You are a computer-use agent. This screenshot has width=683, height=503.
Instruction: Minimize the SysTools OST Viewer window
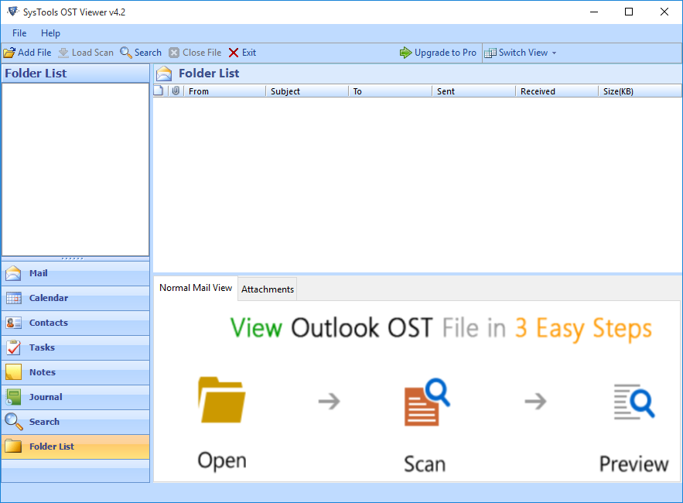click(594, 12)
